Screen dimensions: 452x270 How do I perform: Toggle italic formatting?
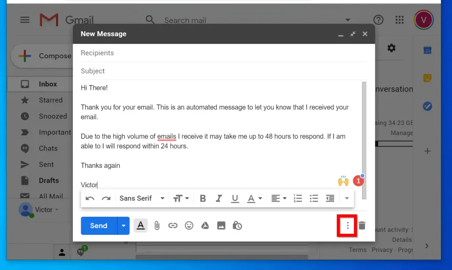(218, 198)
